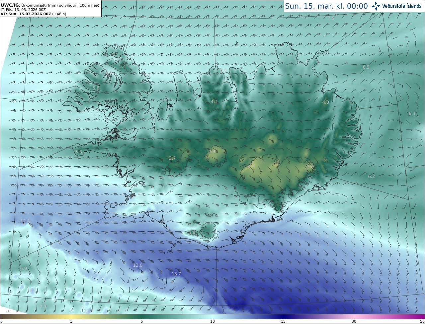Click the 1 label on the color scale

71,321
